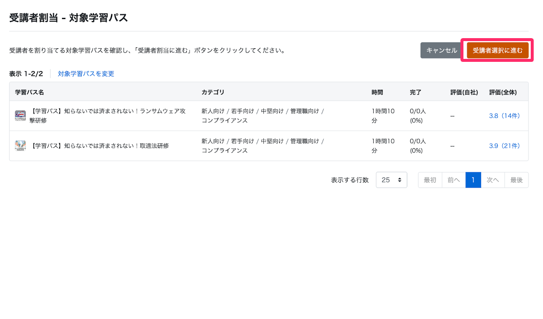Image resolution: width=543 pixels, height=319 pixels.
Task: Go to the 最初 page
Action: [x=430, y=180]
